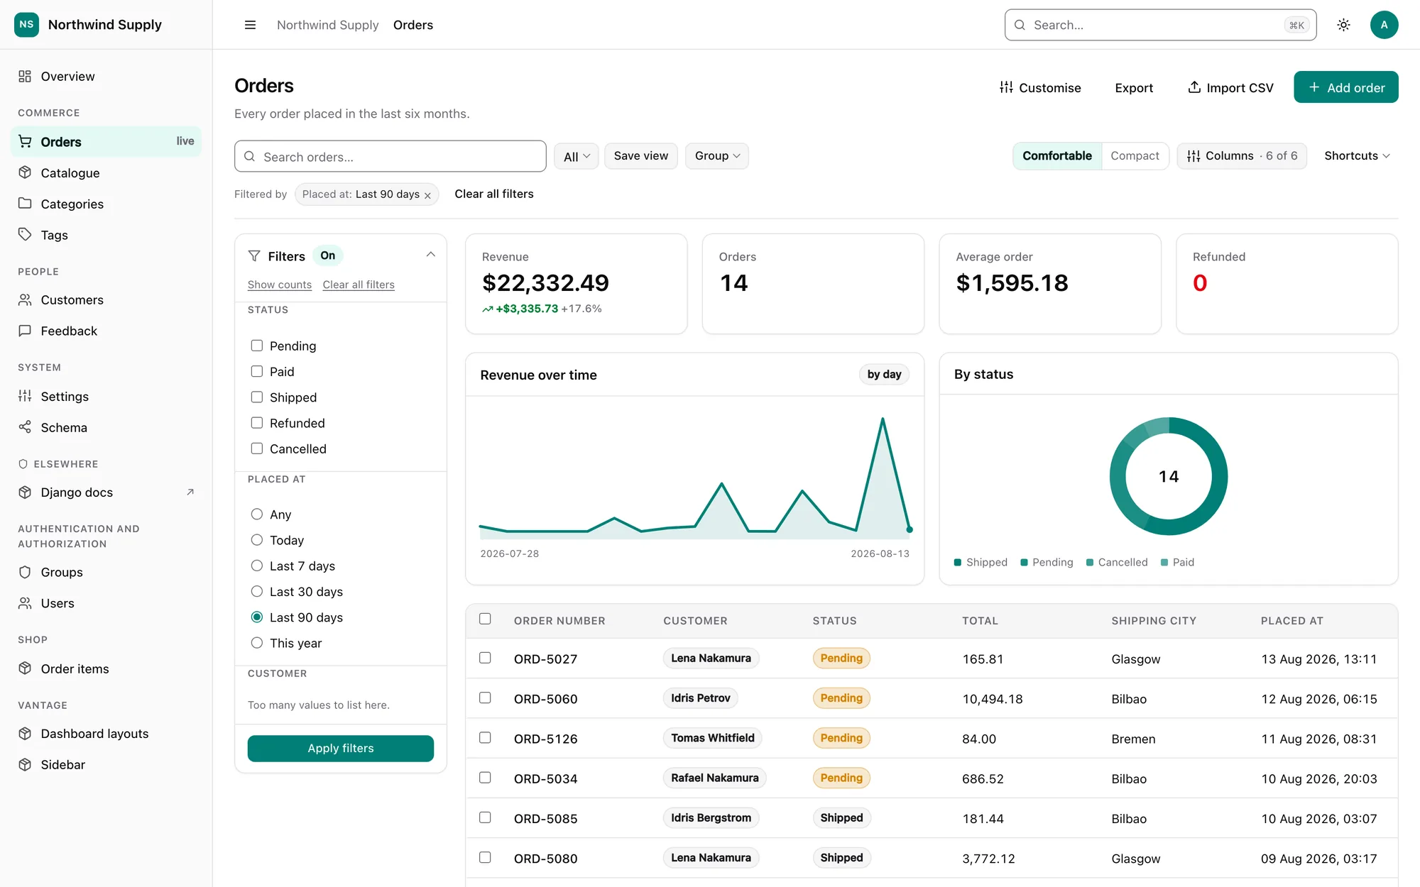
Task: Expand the Shortcuts dropdown
Action: pos(1357,156)
